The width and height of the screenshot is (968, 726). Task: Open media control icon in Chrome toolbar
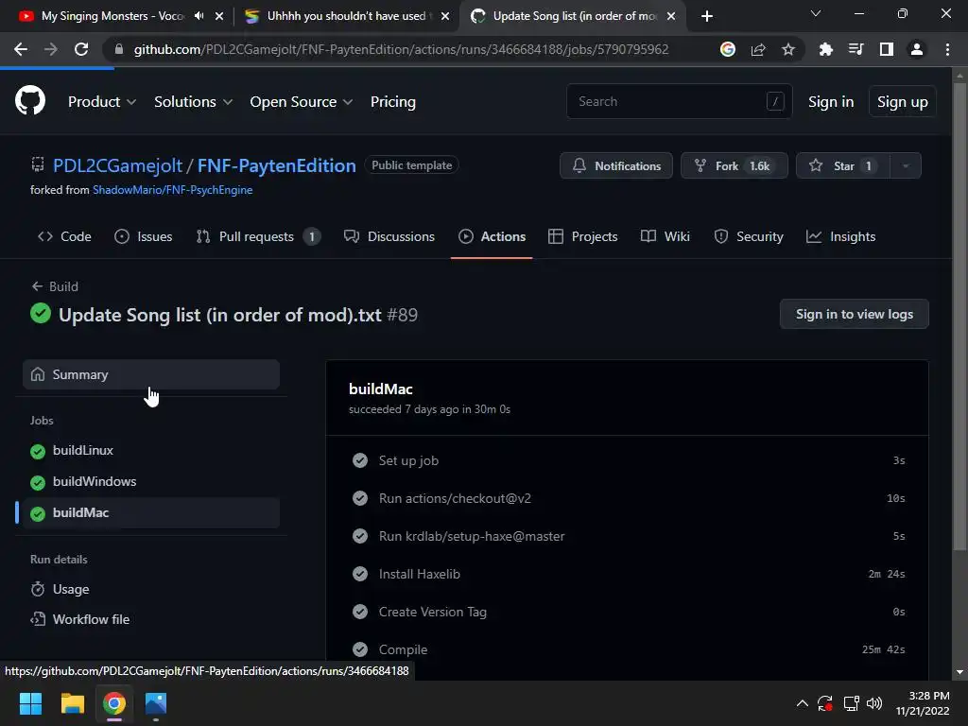click(x=856, y=49)
